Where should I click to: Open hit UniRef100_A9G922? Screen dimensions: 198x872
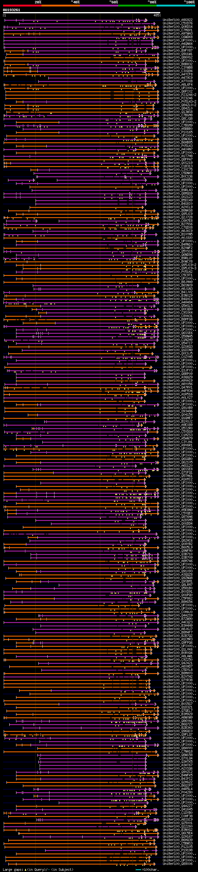[x=178, y=20]
